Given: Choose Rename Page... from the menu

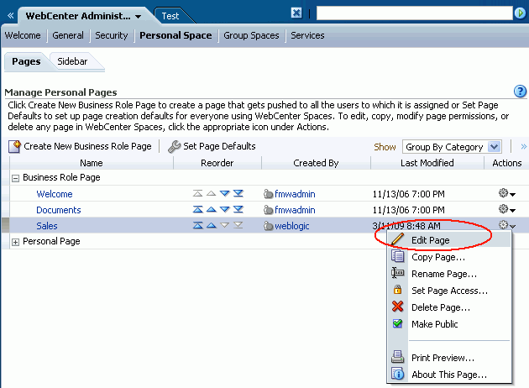Looking at the screenshot, I should click(x=448, y=274).
